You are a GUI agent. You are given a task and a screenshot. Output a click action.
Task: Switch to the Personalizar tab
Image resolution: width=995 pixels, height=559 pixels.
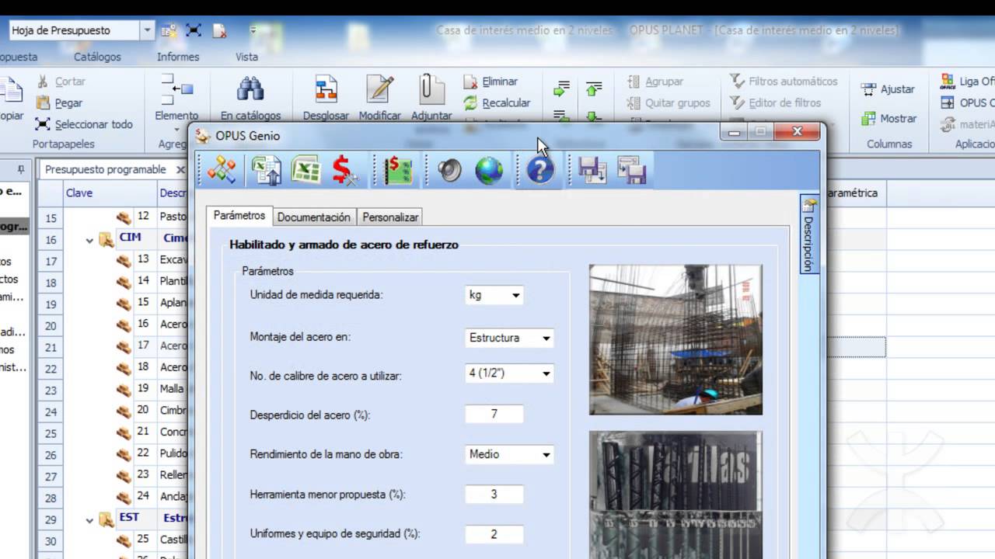pyautogui.click(x=390, y=217)
